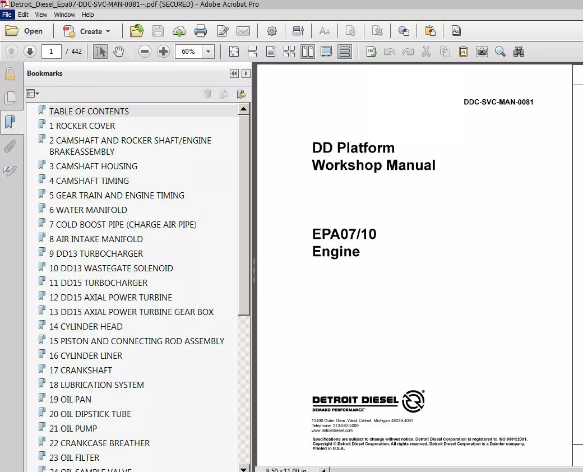
Task: Send file by email envelope icon
Action: [x=243, y=31]
